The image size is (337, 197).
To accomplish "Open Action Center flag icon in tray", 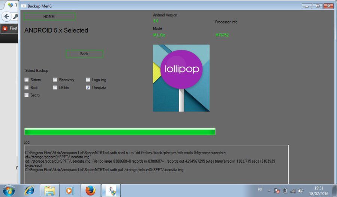I will 277,191.
